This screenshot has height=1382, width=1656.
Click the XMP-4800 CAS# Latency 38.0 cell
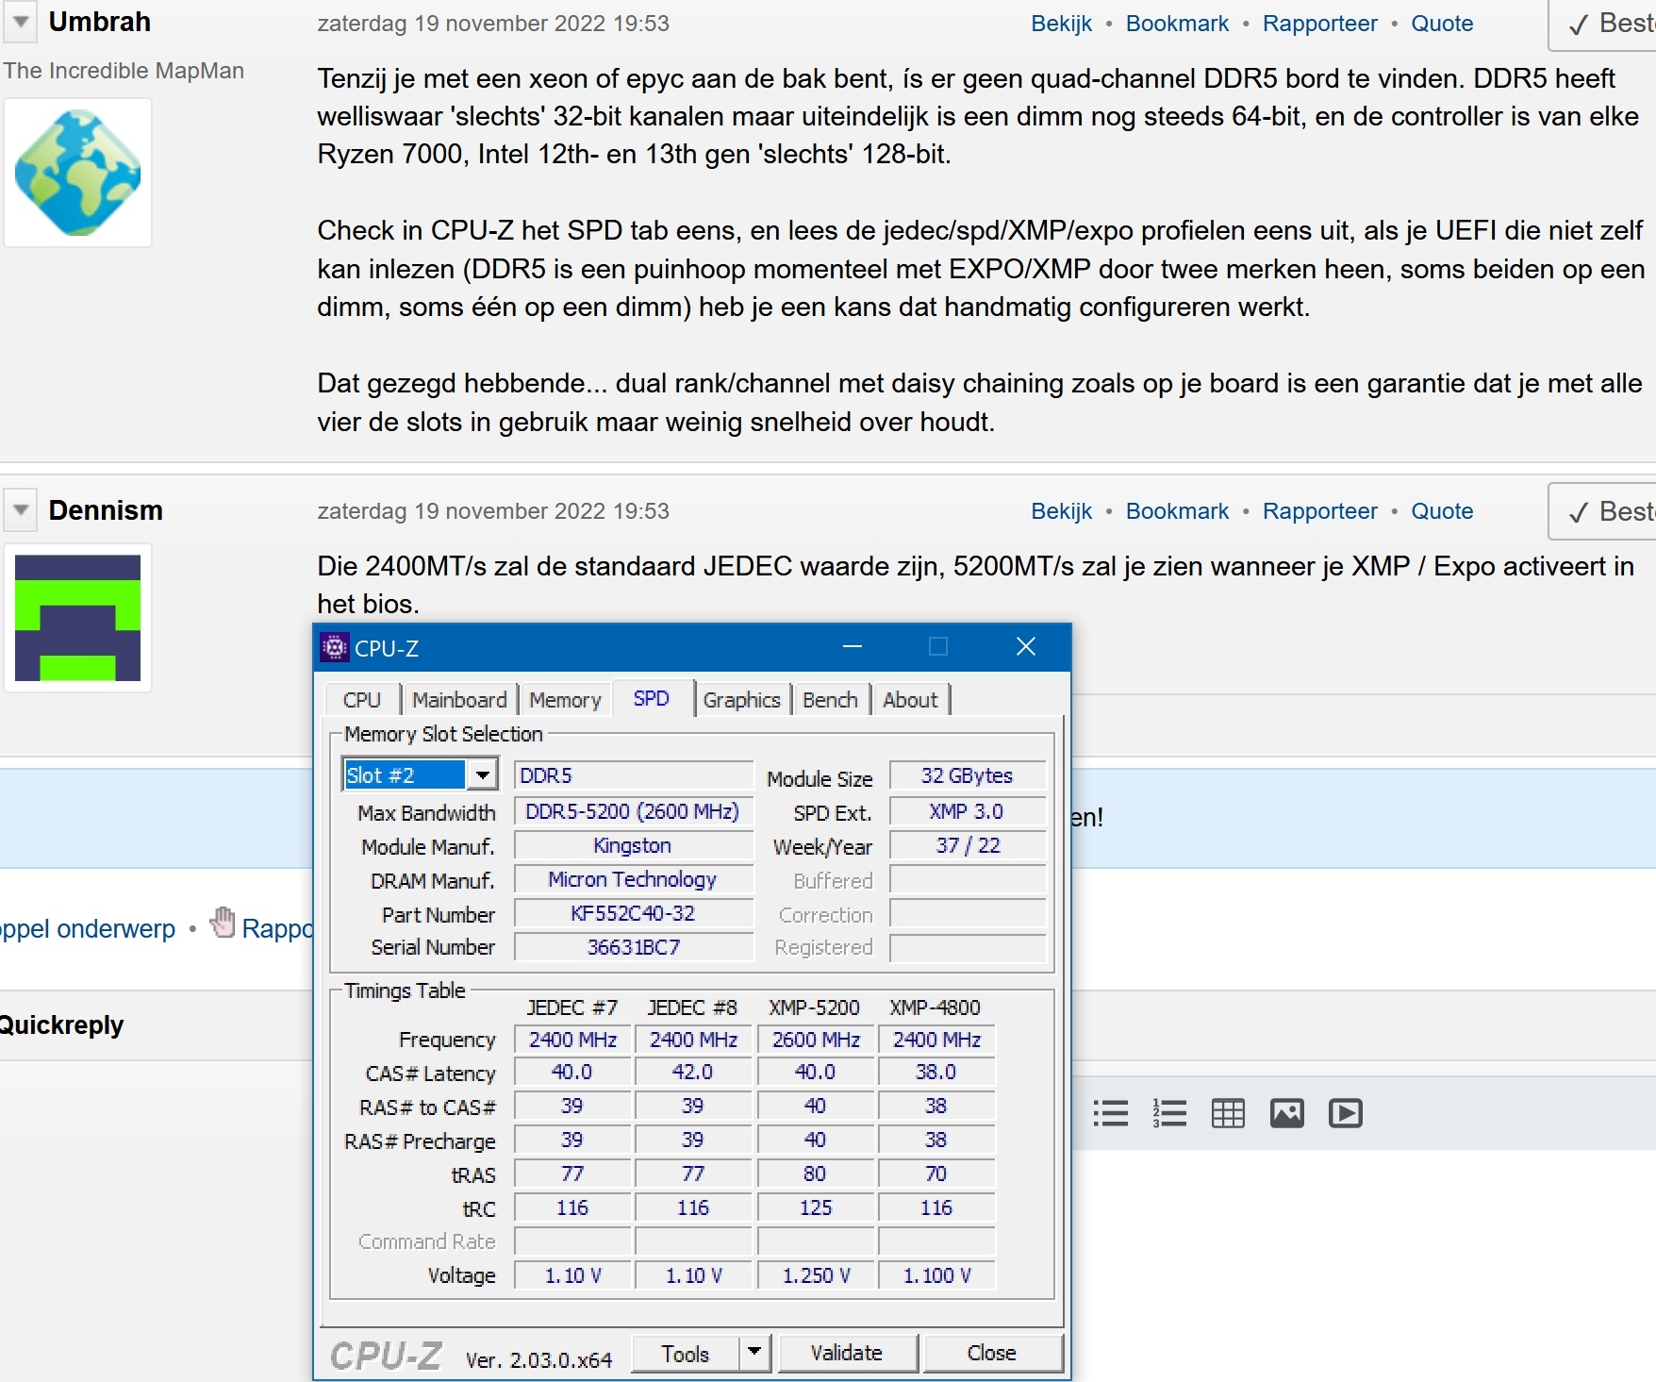coord(936,1072)
